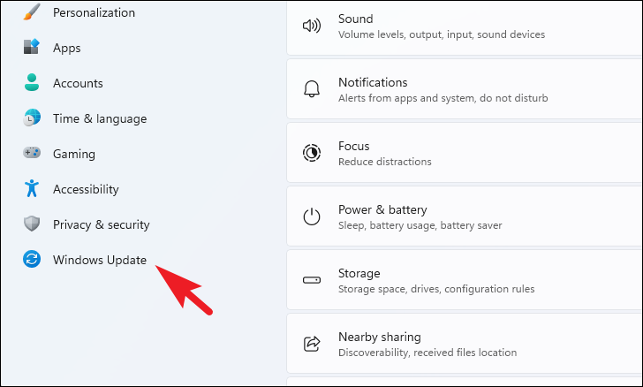Click the Gaming controller icon

coord(32,154)
